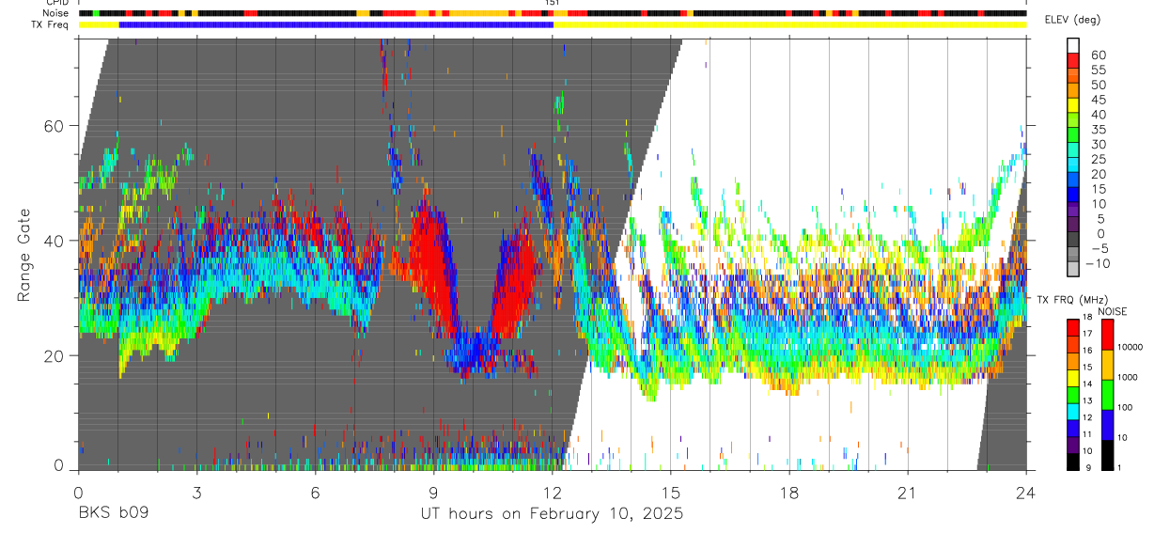
Task: Select the blue noise swatch between 10 and 100
Action: point(1108,423)
